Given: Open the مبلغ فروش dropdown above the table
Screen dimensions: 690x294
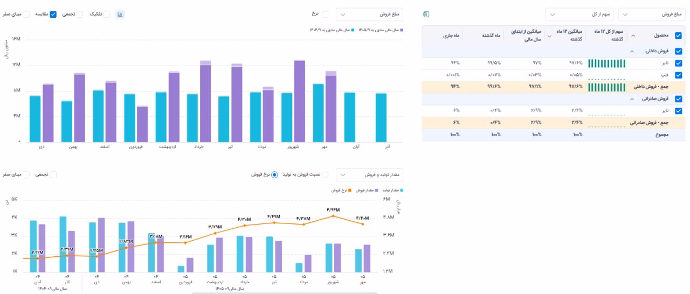Looking at the screenshot, I should (x=651, y=14).
